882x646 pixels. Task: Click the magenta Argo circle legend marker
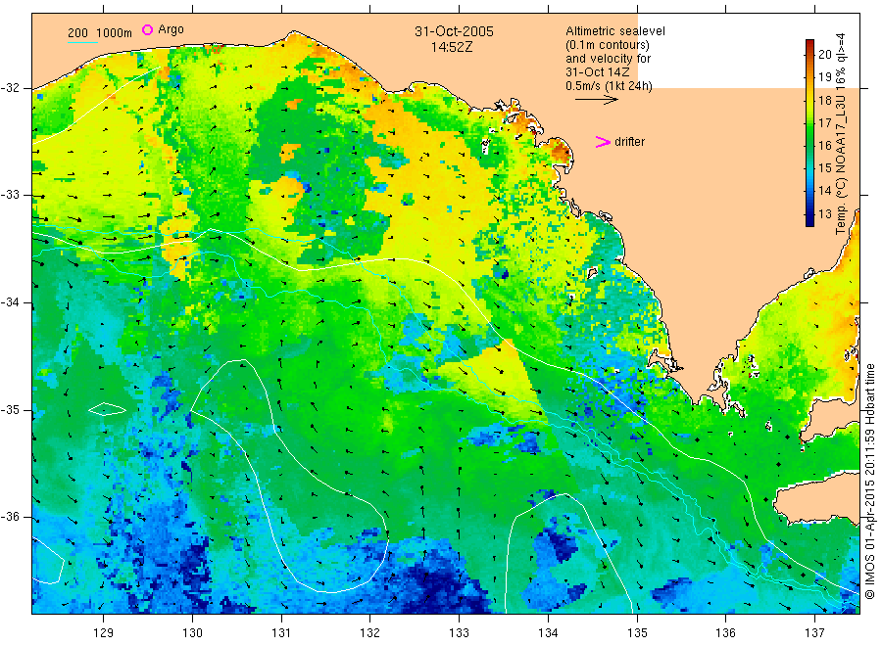pos(147,29)
